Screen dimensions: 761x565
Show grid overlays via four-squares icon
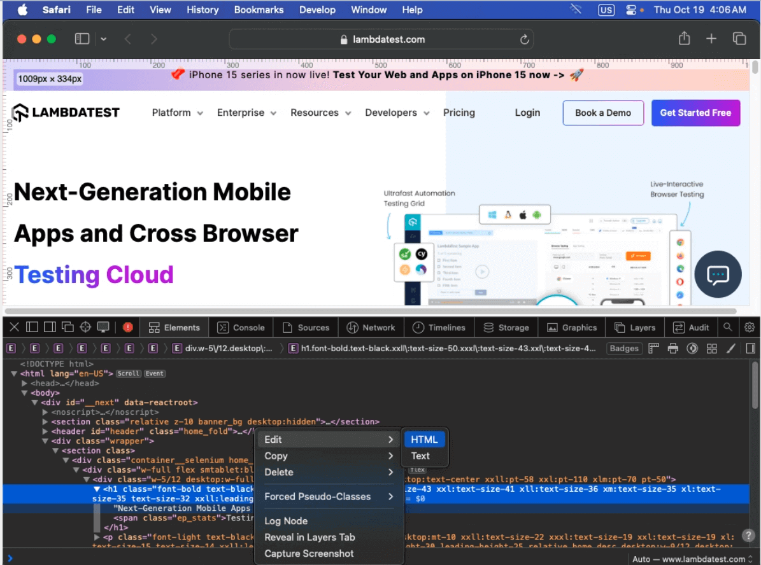click(x=711, y=348)
